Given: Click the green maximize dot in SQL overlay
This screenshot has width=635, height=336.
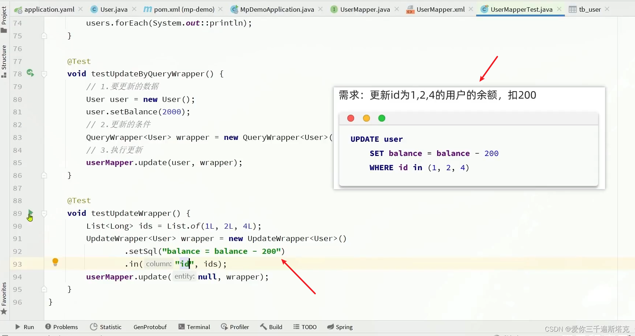Looking at the screenshot, I should [382, 118].
